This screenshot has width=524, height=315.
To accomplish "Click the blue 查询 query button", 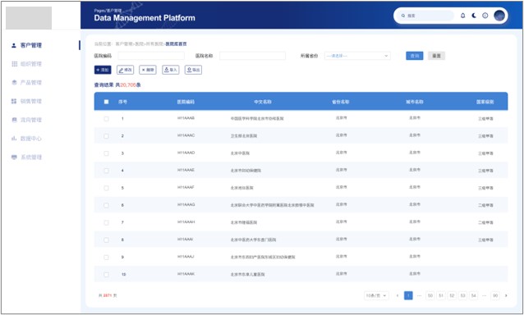I will 415,56.
